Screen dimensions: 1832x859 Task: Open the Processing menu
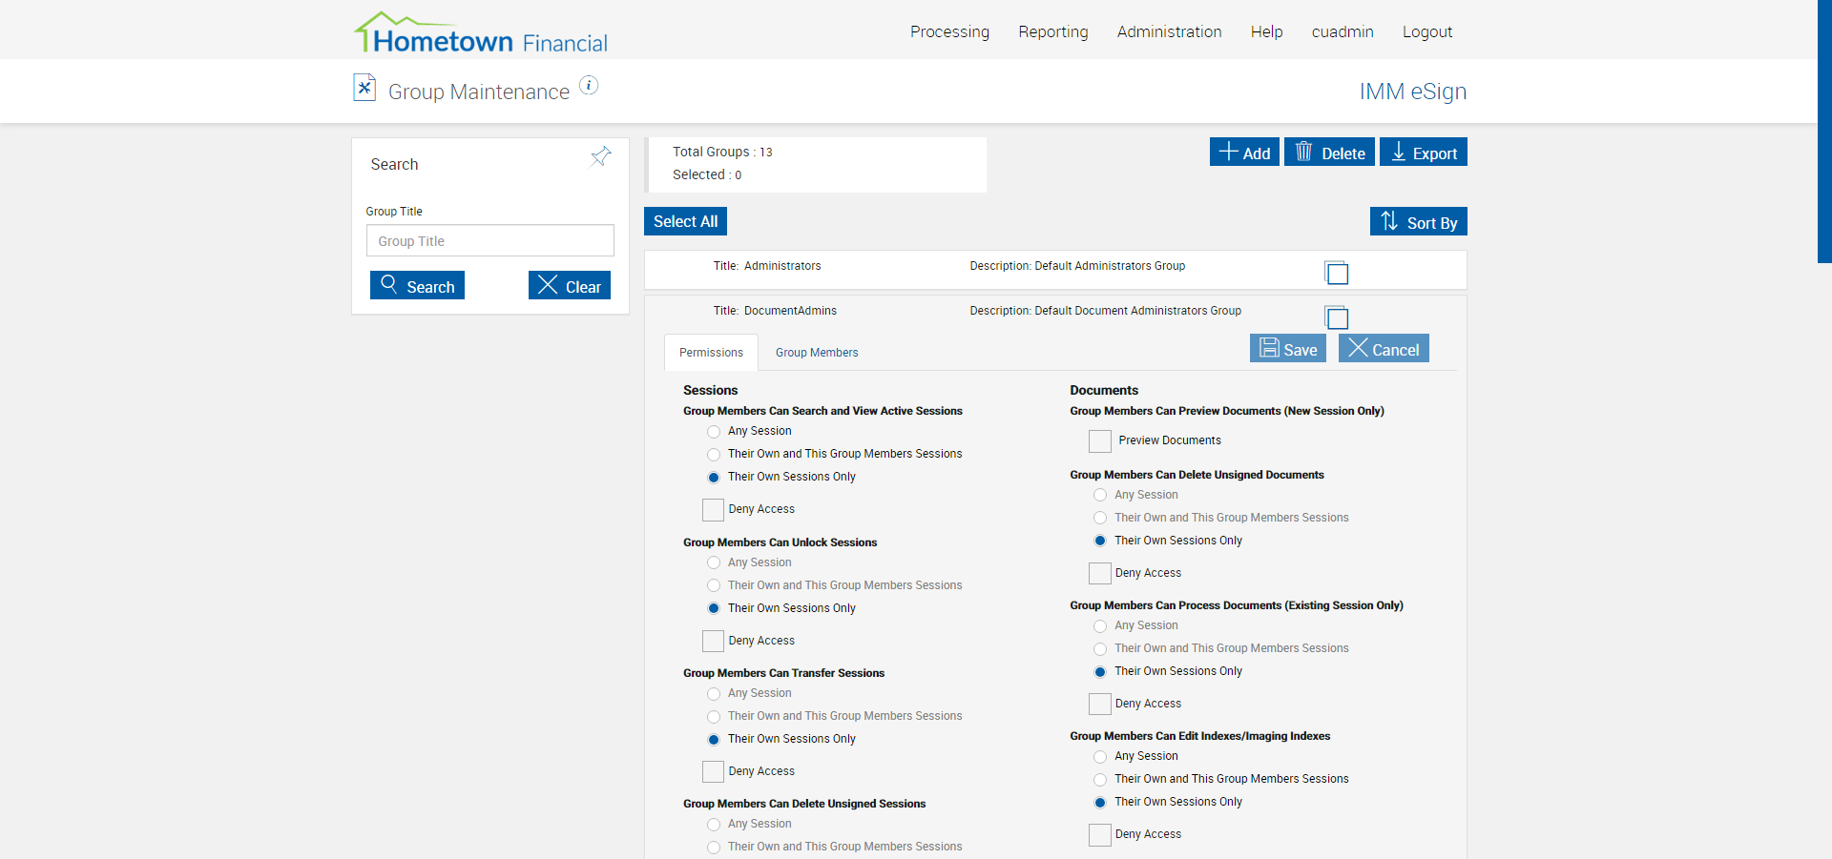click(x=949, y=31)
